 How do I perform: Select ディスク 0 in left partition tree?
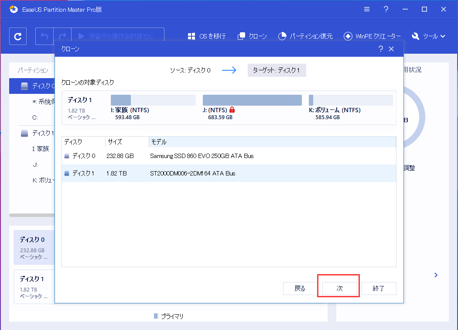pos(32,86)
